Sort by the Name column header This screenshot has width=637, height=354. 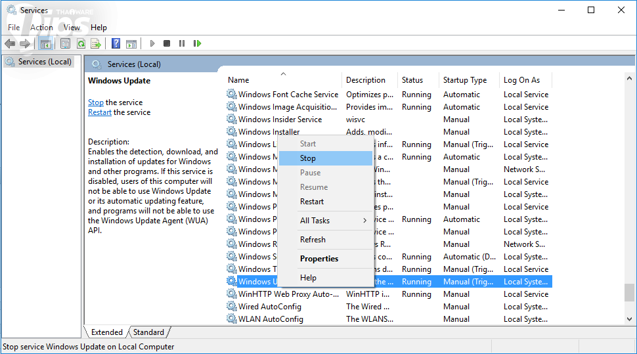(283, 80)
